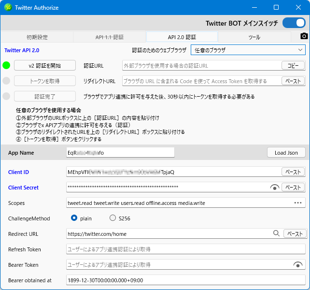The height and width of the screenshot is (290, 310).
Task: Switch to 初期設定 tab
Action: [37, 37]
